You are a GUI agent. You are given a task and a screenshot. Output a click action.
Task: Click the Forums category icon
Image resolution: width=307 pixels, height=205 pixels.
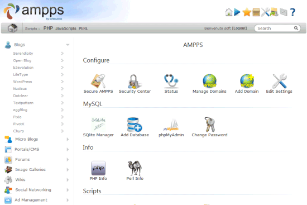point(8,160)
